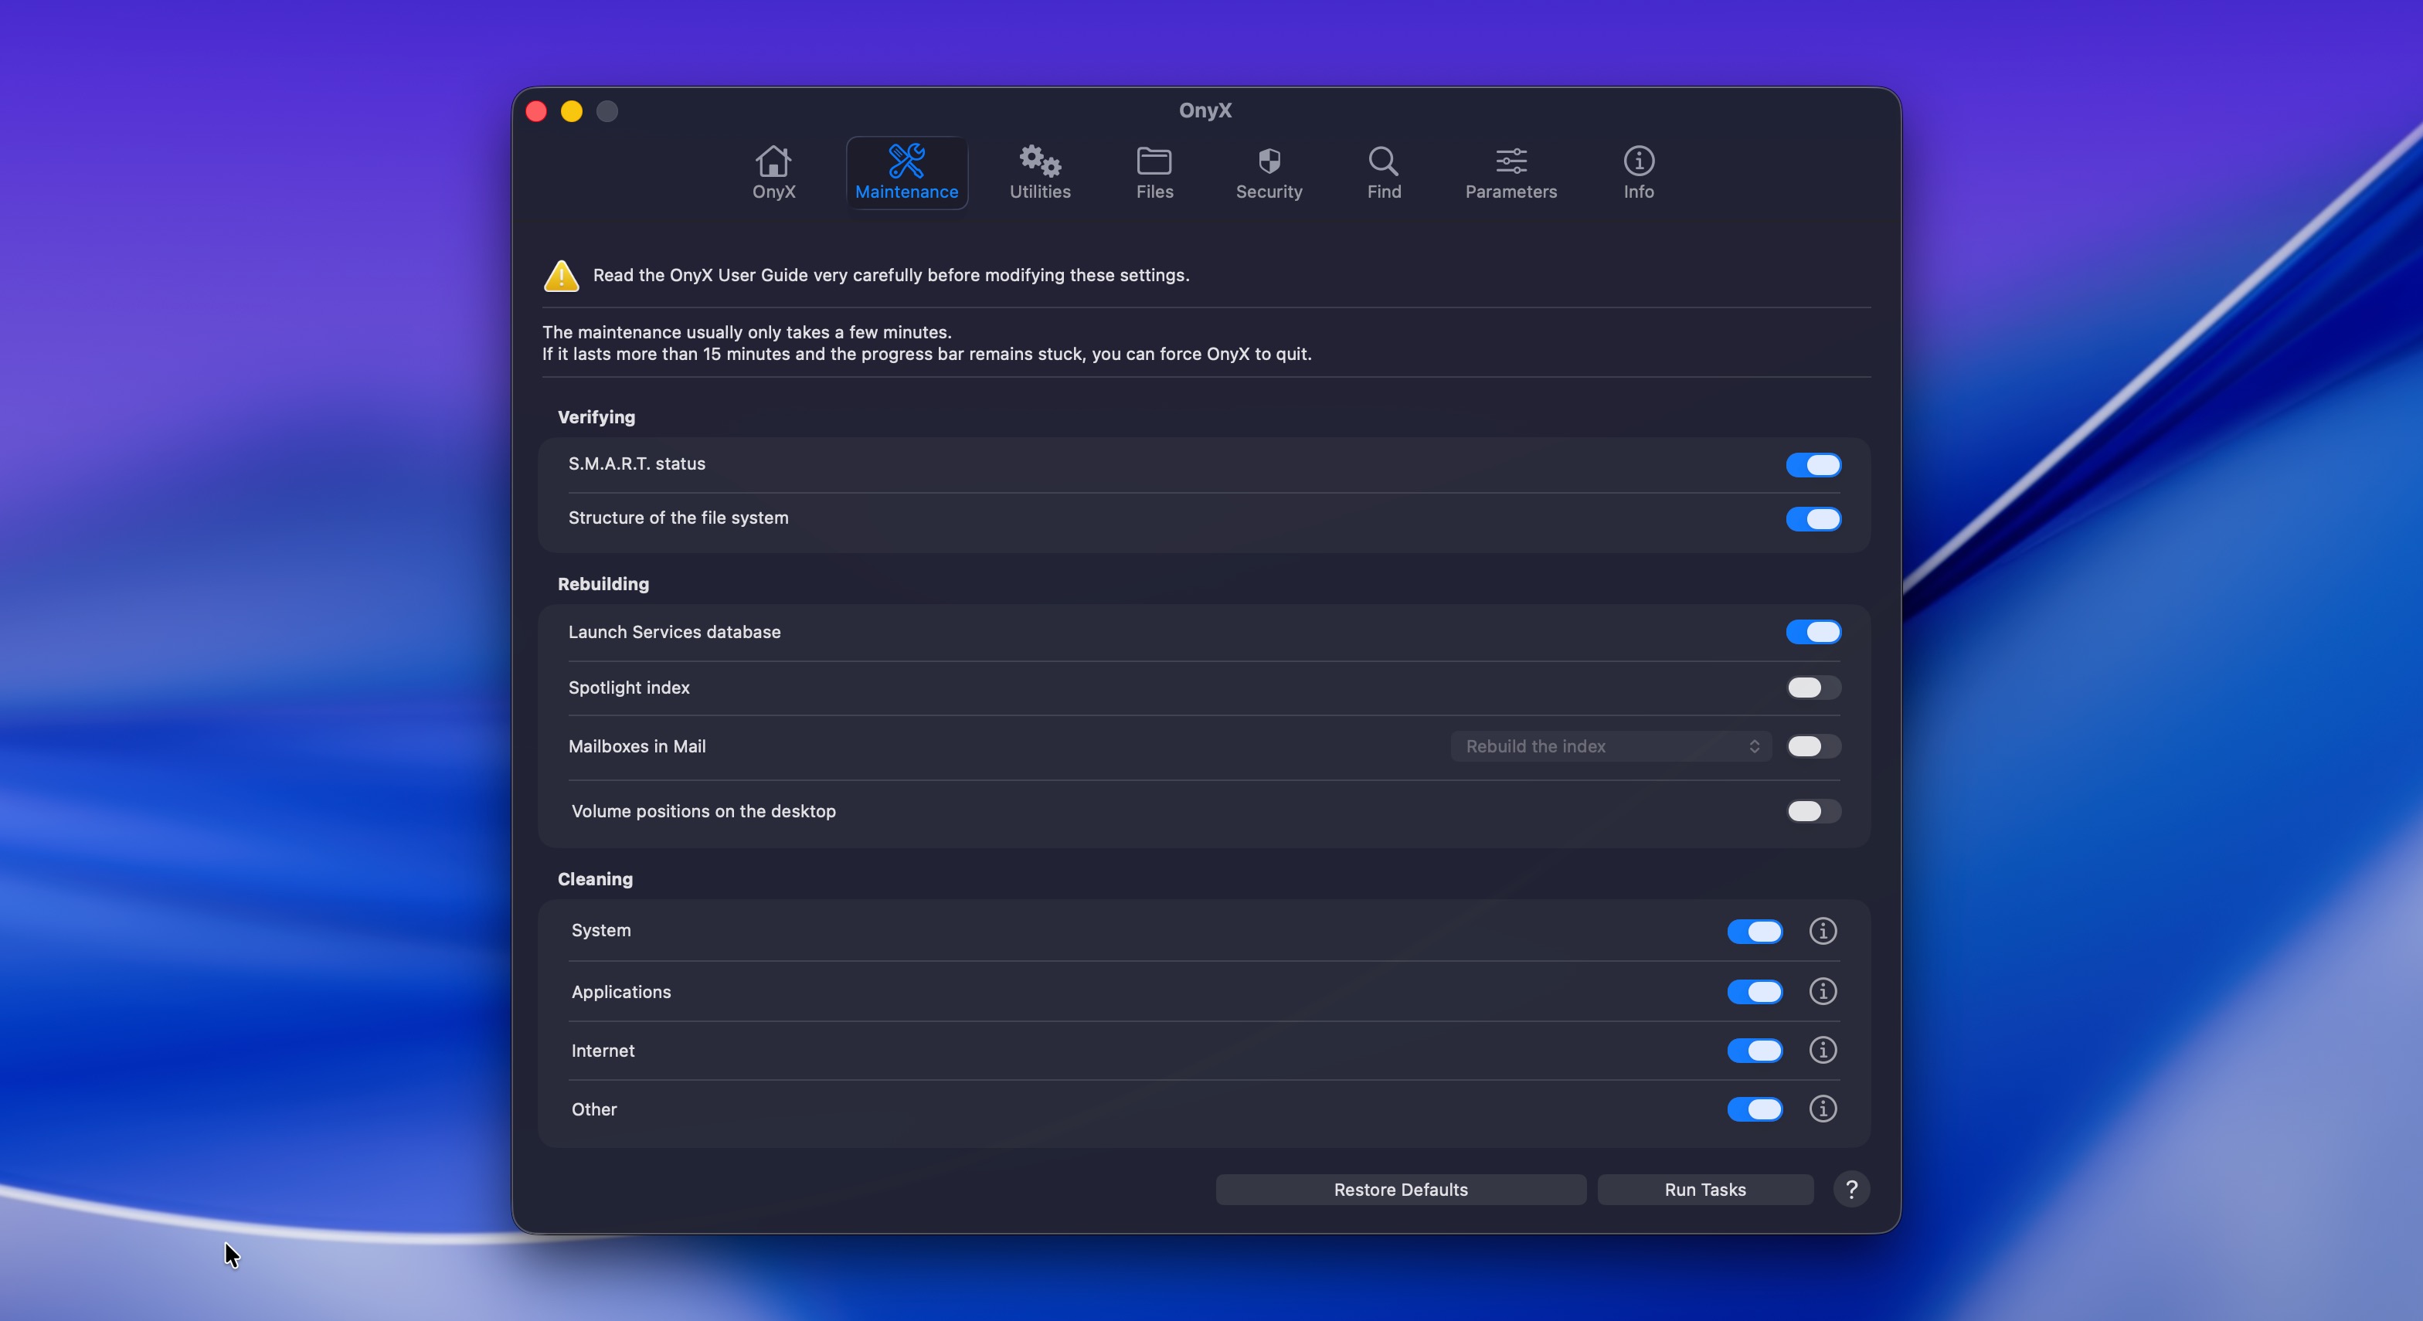Open the Info toolbar icon

pos(1639,161)
